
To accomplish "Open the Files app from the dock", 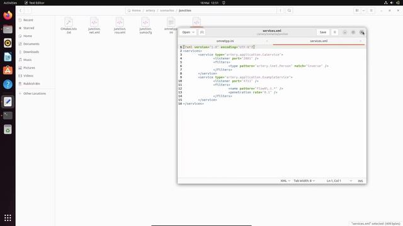I will tap(8, 30).
